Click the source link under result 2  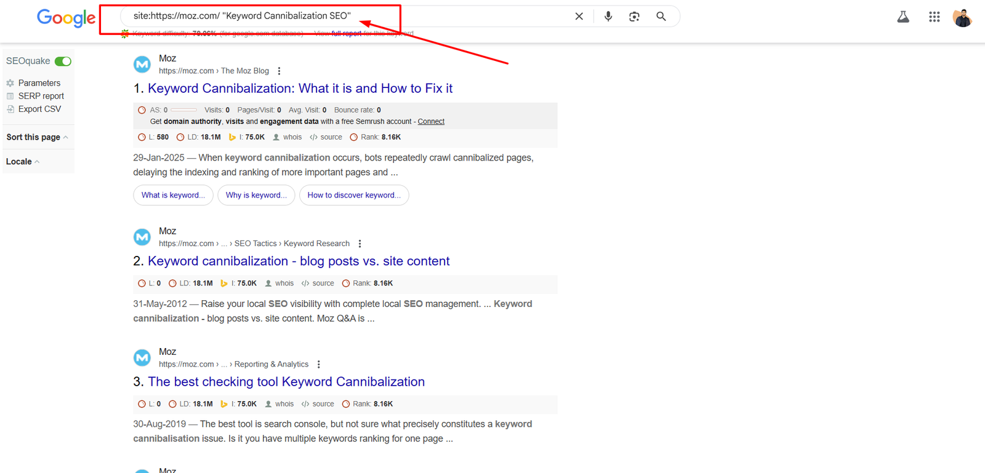click(x=318, y=284)
